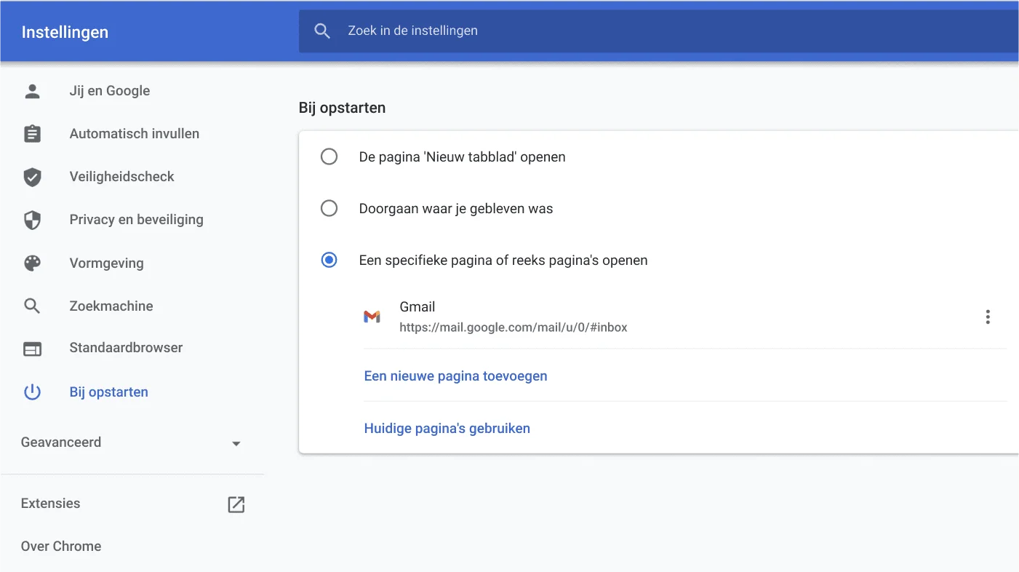1019x572 pixels.
Task: Click the Vormgeving palette icon
Action: coord(32,263)
